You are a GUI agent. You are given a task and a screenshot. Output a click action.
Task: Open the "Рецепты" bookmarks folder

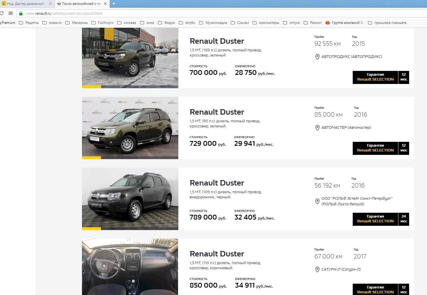coord(29,23)
